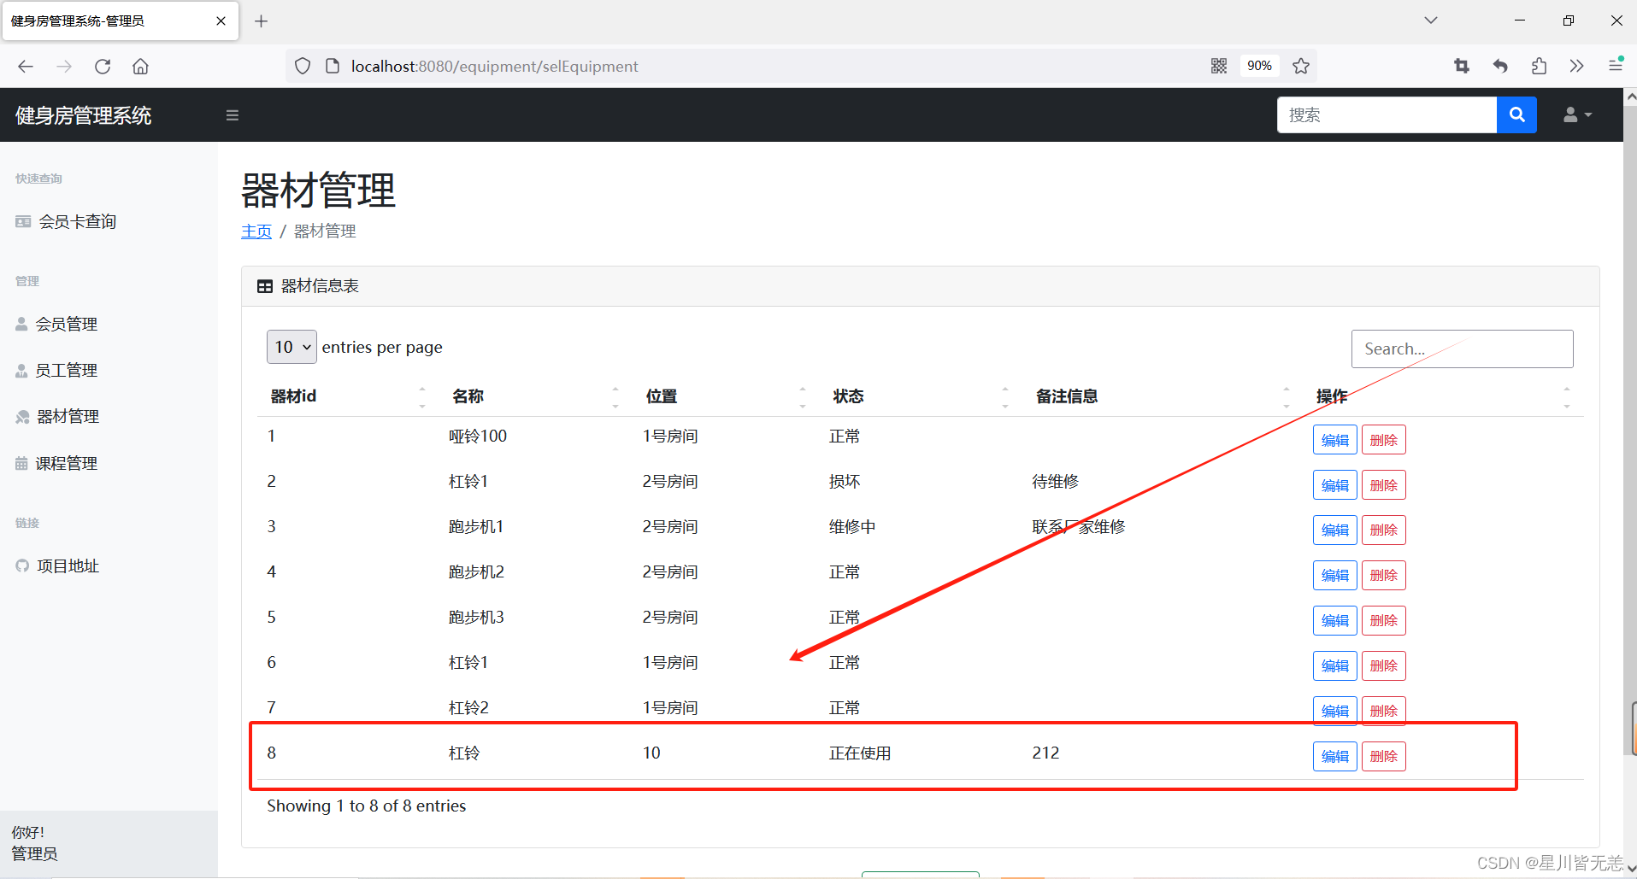Delete the 跑步机1 row
The width and height of the screenshot is (1637, 879).
[x=1383, y=530]
